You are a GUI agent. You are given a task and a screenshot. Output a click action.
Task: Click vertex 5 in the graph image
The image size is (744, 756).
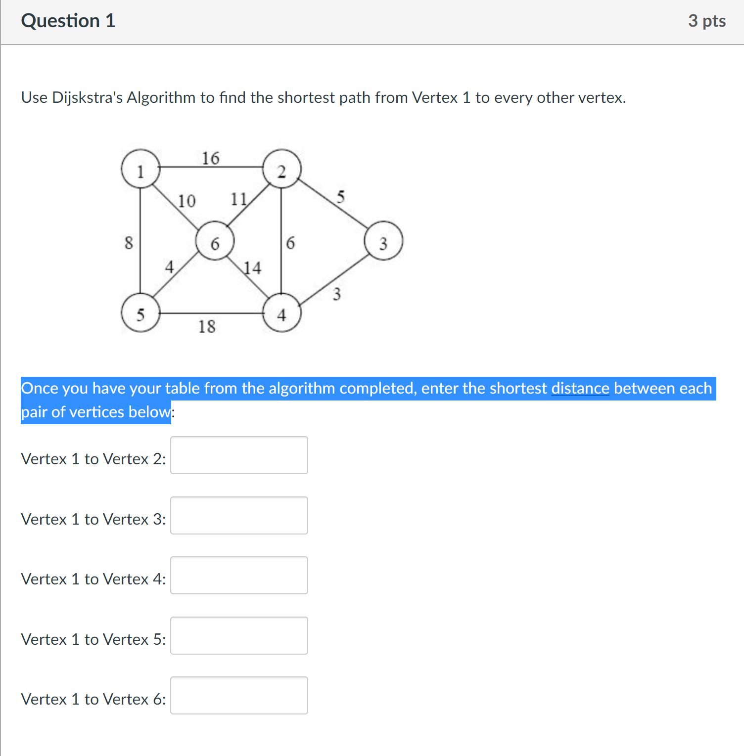(141, 313)
